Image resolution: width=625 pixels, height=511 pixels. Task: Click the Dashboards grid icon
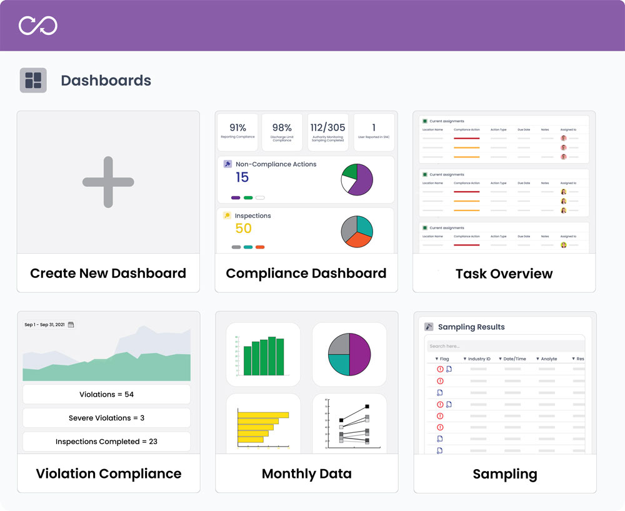(x=33, y=81)
